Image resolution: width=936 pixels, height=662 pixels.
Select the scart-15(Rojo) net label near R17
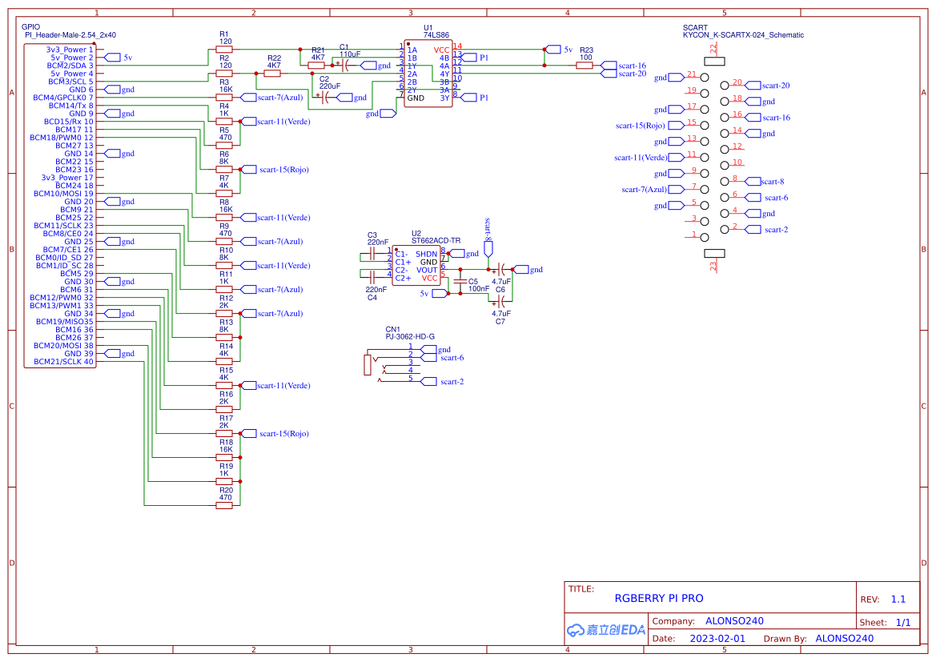click(264, 433)
